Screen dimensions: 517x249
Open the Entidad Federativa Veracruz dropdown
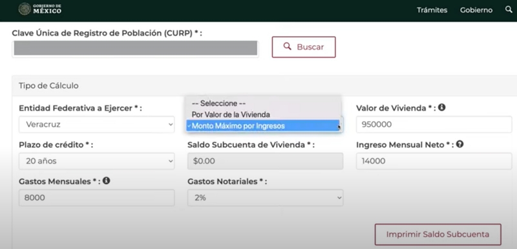96,125
